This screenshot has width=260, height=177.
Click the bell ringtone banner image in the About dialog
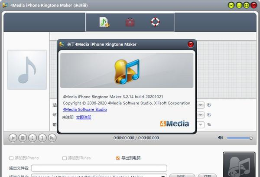(127, 71)
